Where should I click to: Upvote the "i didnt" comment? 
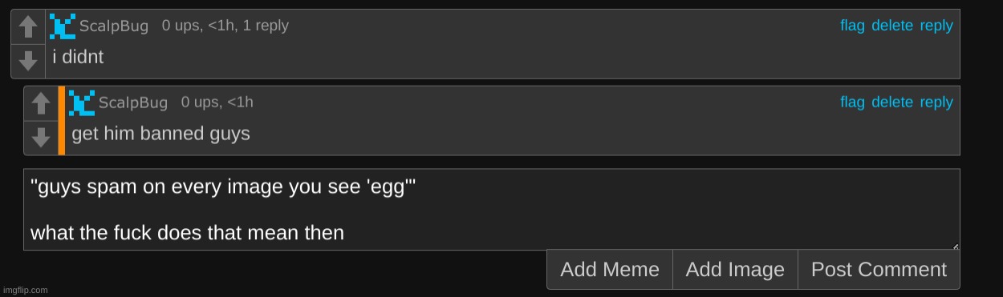[28, 27]
